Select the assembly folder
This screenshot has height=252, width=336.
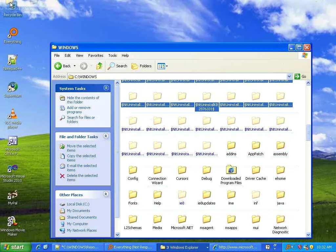point(280,148)
